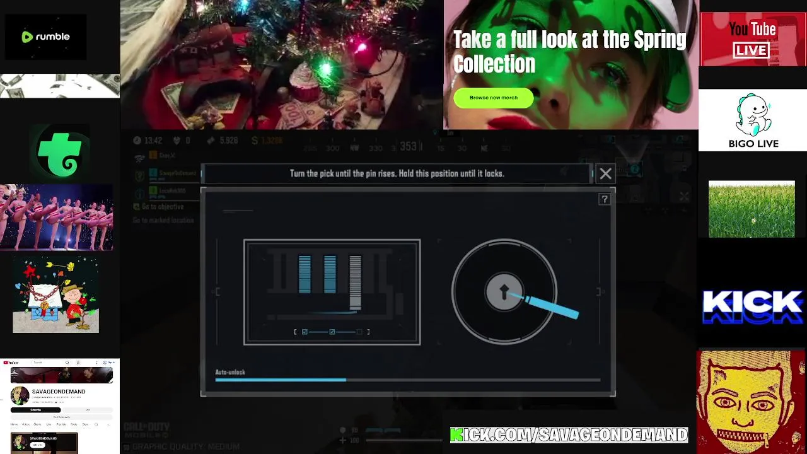
Task: Click 'Go to objective' in the HUD
Action: [163, 207]
